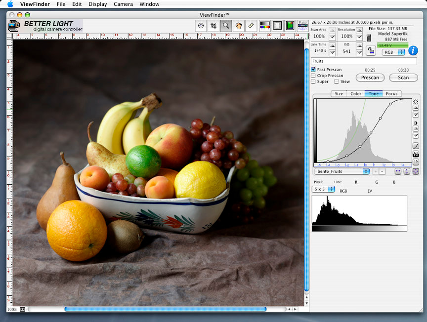Click the Prescan button

pos(370,78)
